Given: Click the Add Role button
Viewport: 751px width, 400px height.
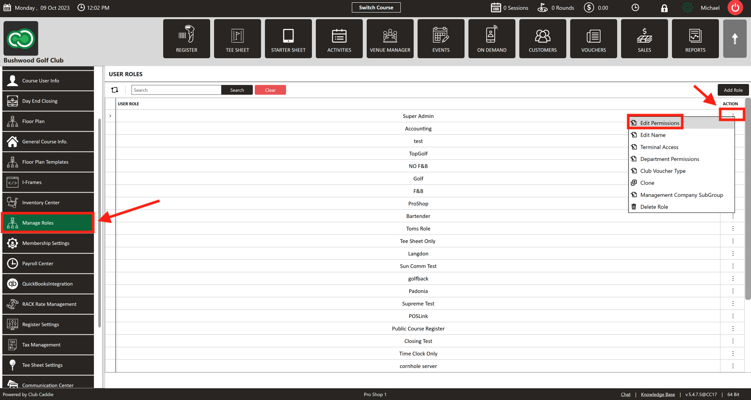Looking at the screenshot, I should pos(733,90).
